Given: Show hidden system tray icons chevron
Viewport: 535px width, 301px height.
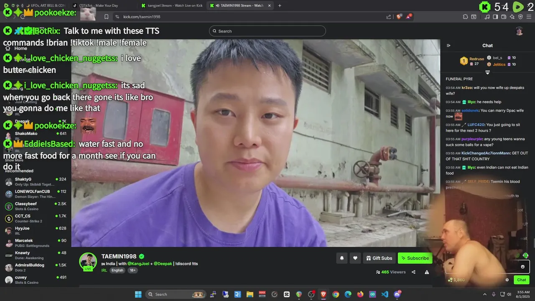Looking at the screenshot, I should click(x=485, y=294).
